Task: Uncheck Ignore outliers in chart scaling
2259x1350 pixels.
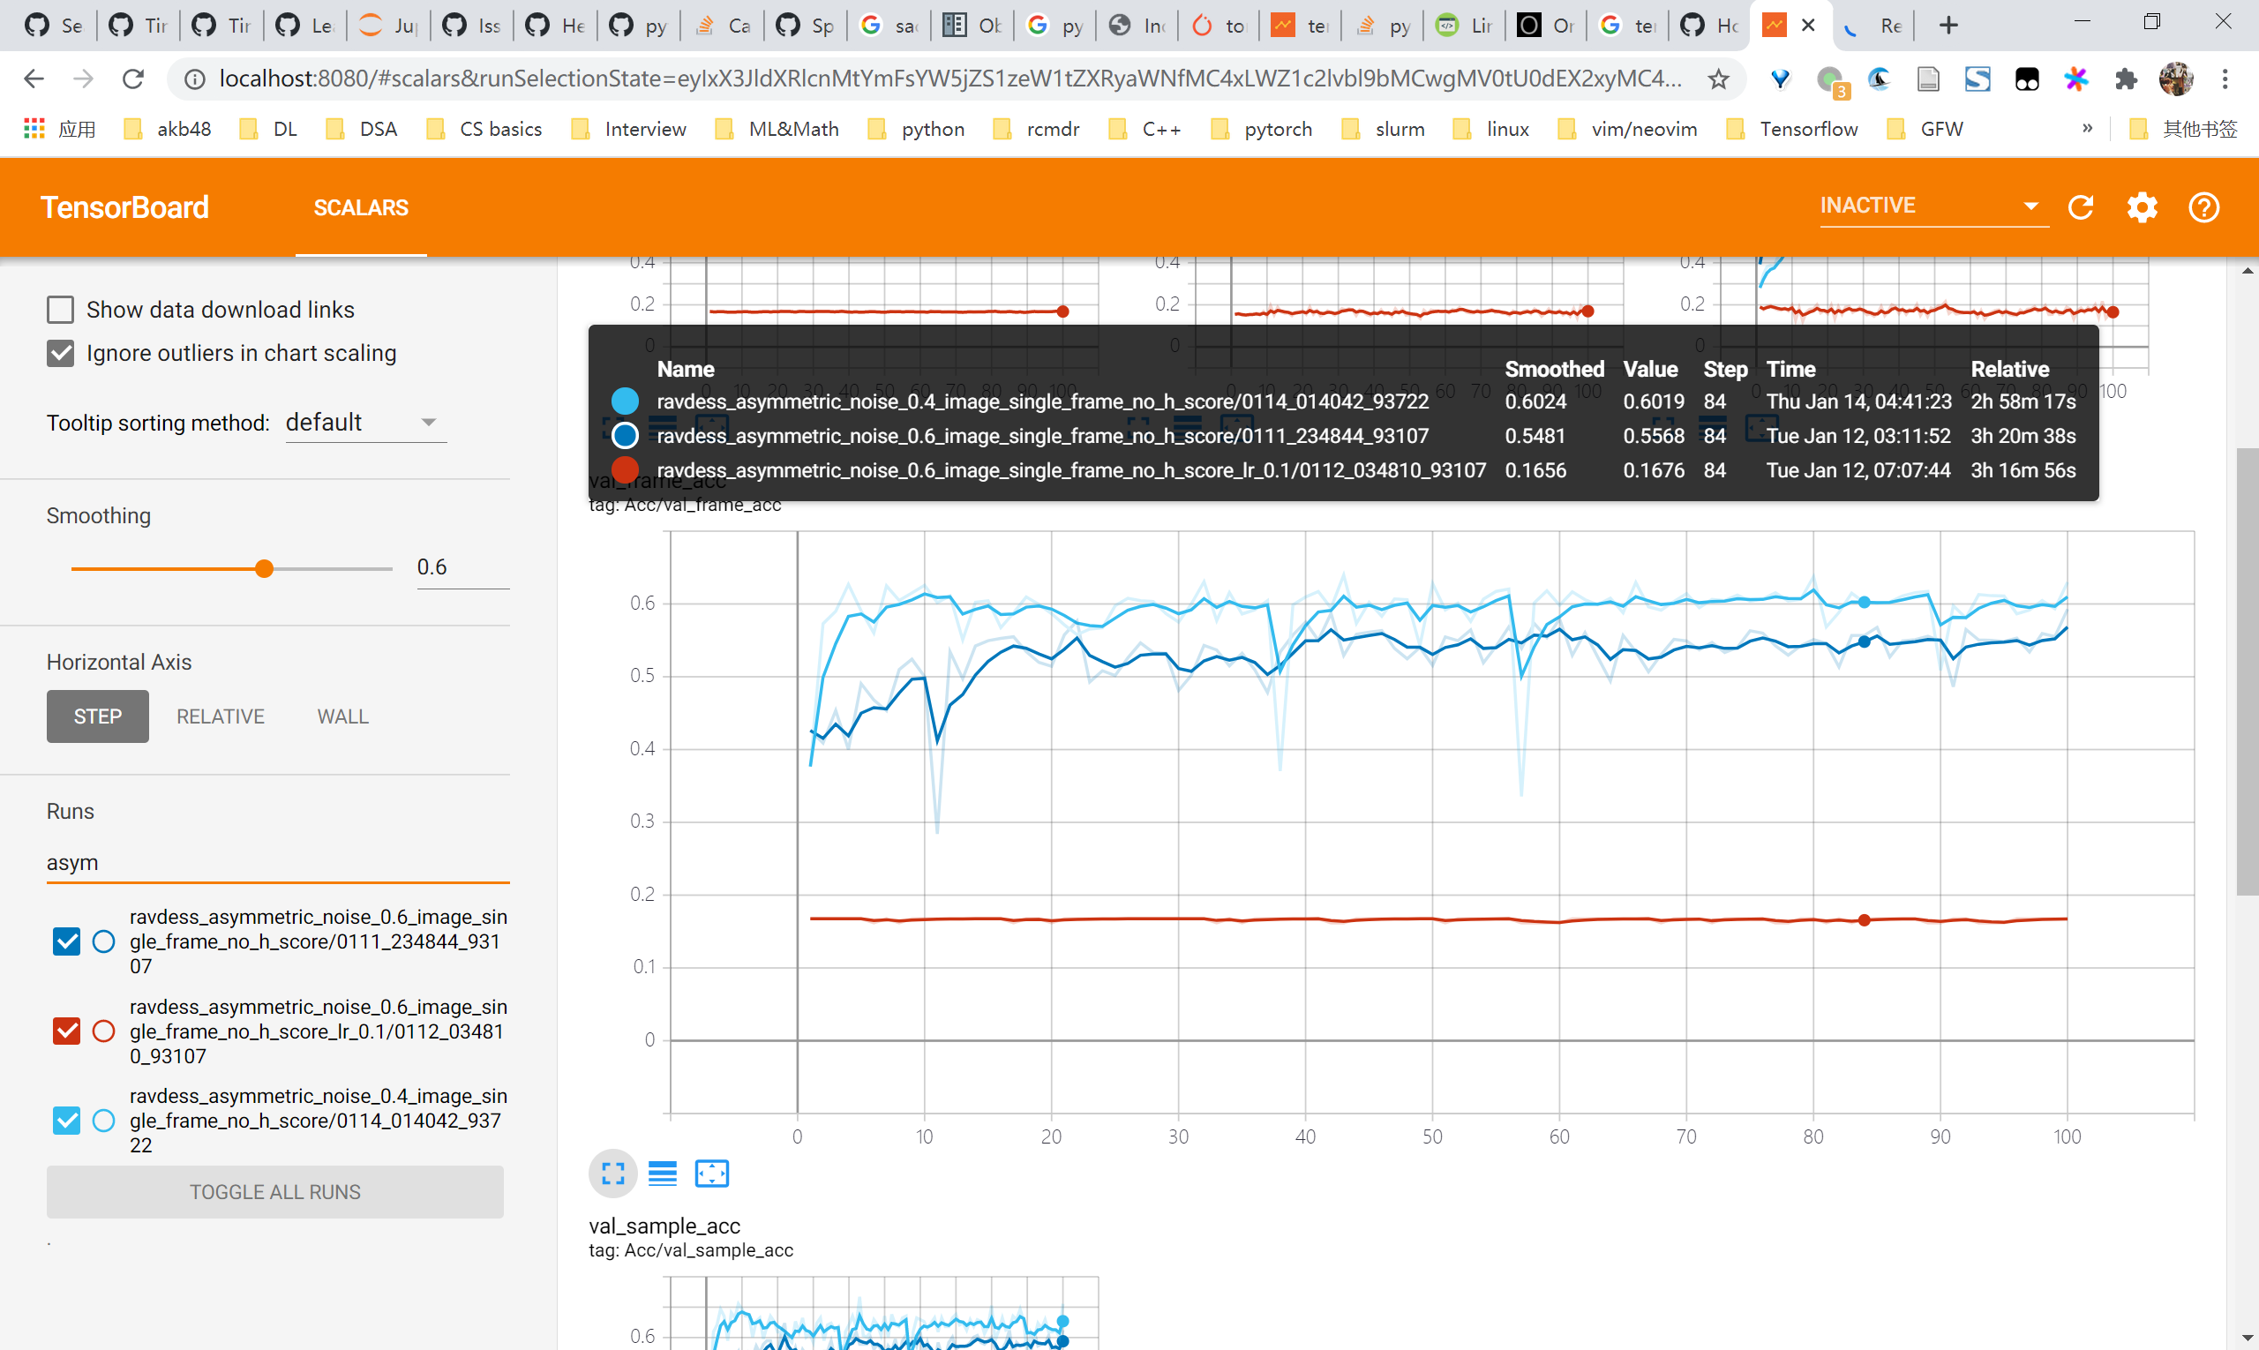Action: 60,353
